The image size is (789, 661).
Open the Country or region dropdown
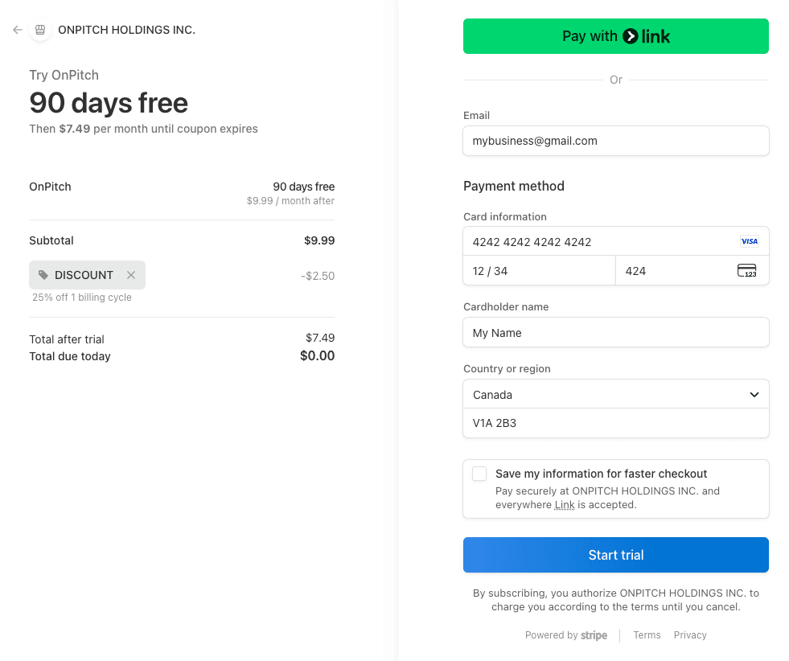(x=615, y=395)
